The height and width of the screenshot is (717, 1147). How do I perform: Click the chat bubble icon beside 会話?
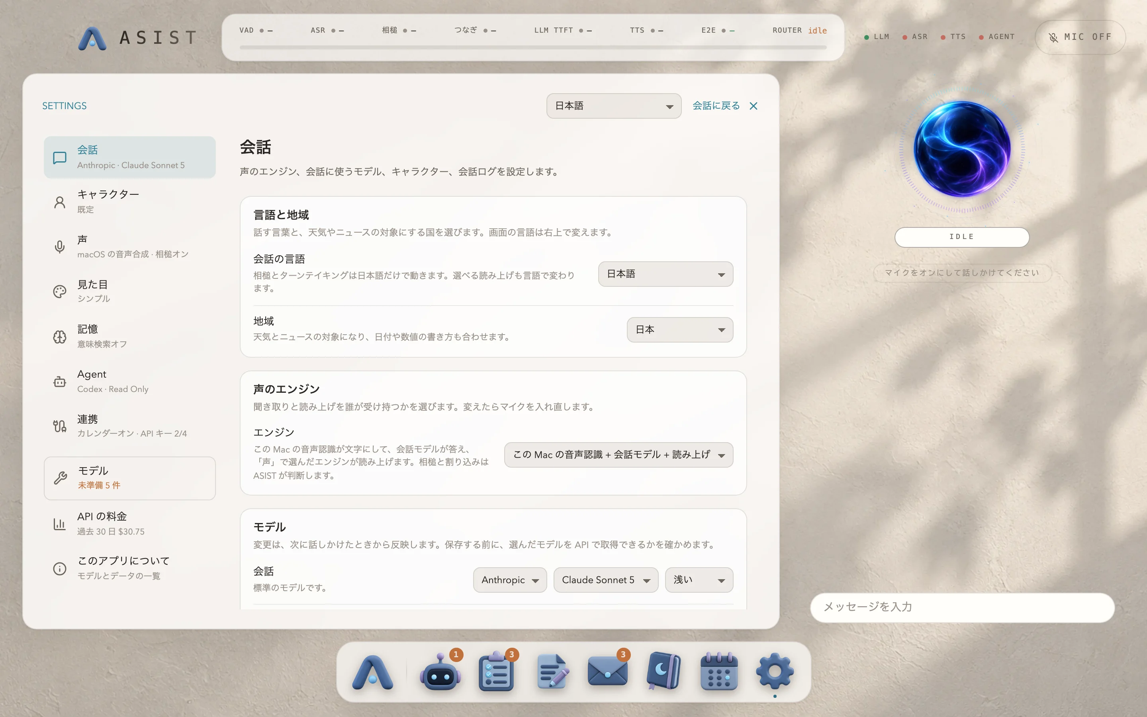[60, 158]
